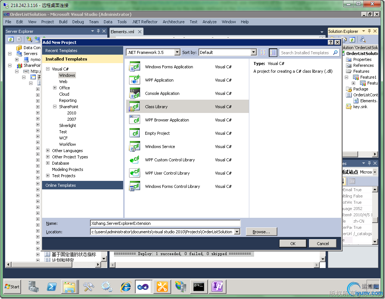This screenshot has width=385, height=299.
Task: Click Server Explorer stop refreshing icon
Action: 19,39
